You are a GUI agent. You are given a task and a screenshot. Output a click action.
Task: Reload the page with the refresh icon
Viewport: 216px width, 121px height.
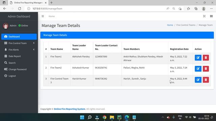[x=20, y=8]
